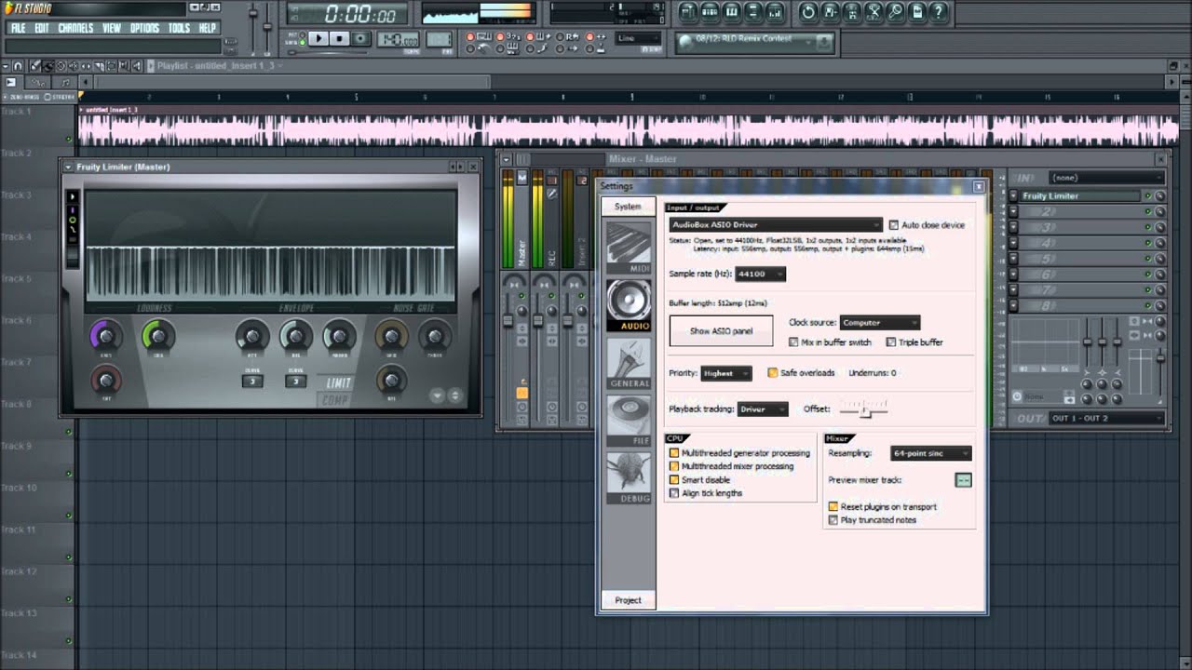Click the help question mark toolbar icon

[939, 12]
